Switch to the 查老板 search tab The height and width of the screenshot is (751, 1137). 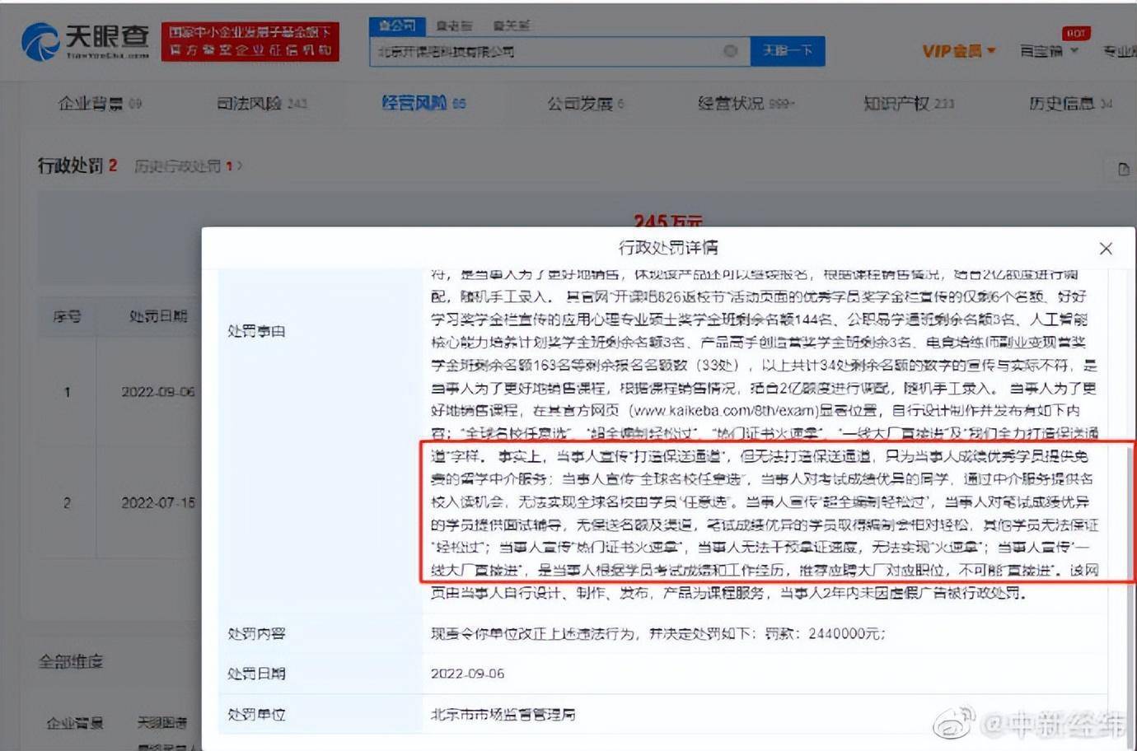[454, 26]
